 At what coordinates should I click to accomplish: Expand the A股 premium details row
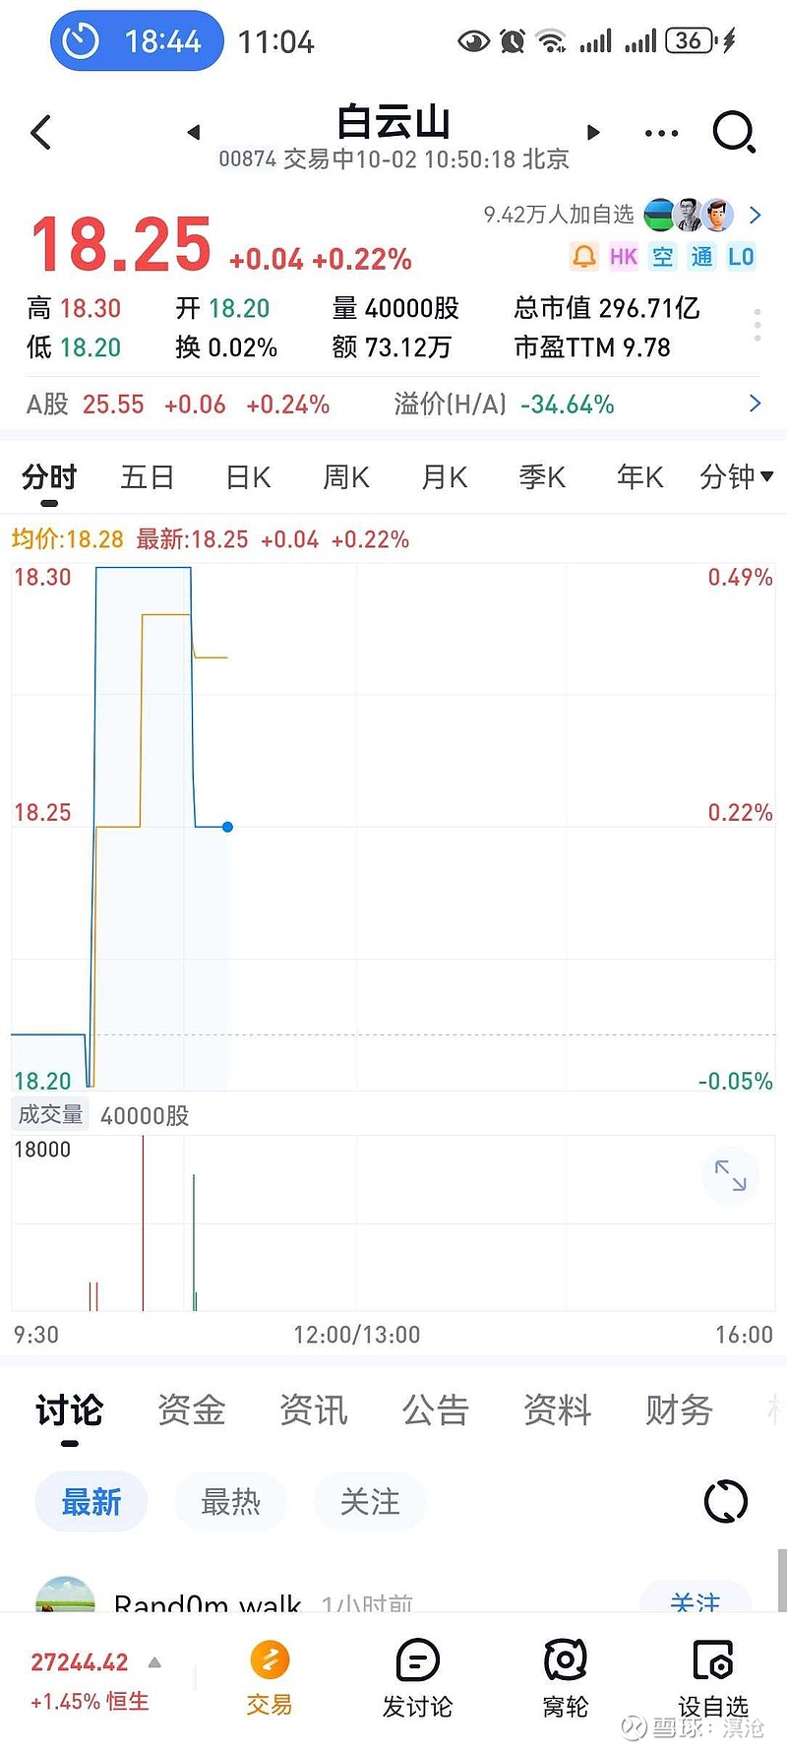tap(755, 404)
